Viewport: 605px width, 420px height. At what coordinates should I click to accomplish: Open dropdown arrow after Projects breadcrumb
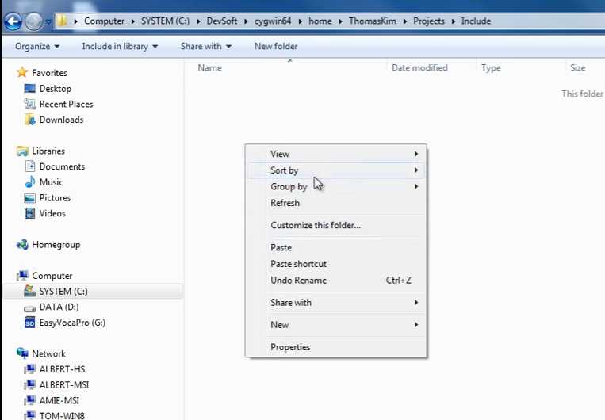(454, 21)
